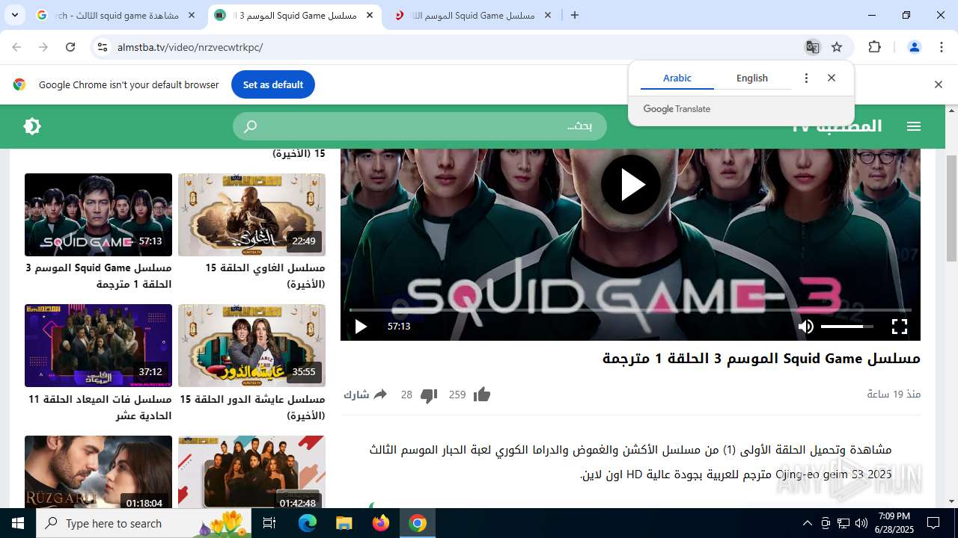Adjust the video volume slider
Viewport: 958px width, 538px height.
click(847, 327)
